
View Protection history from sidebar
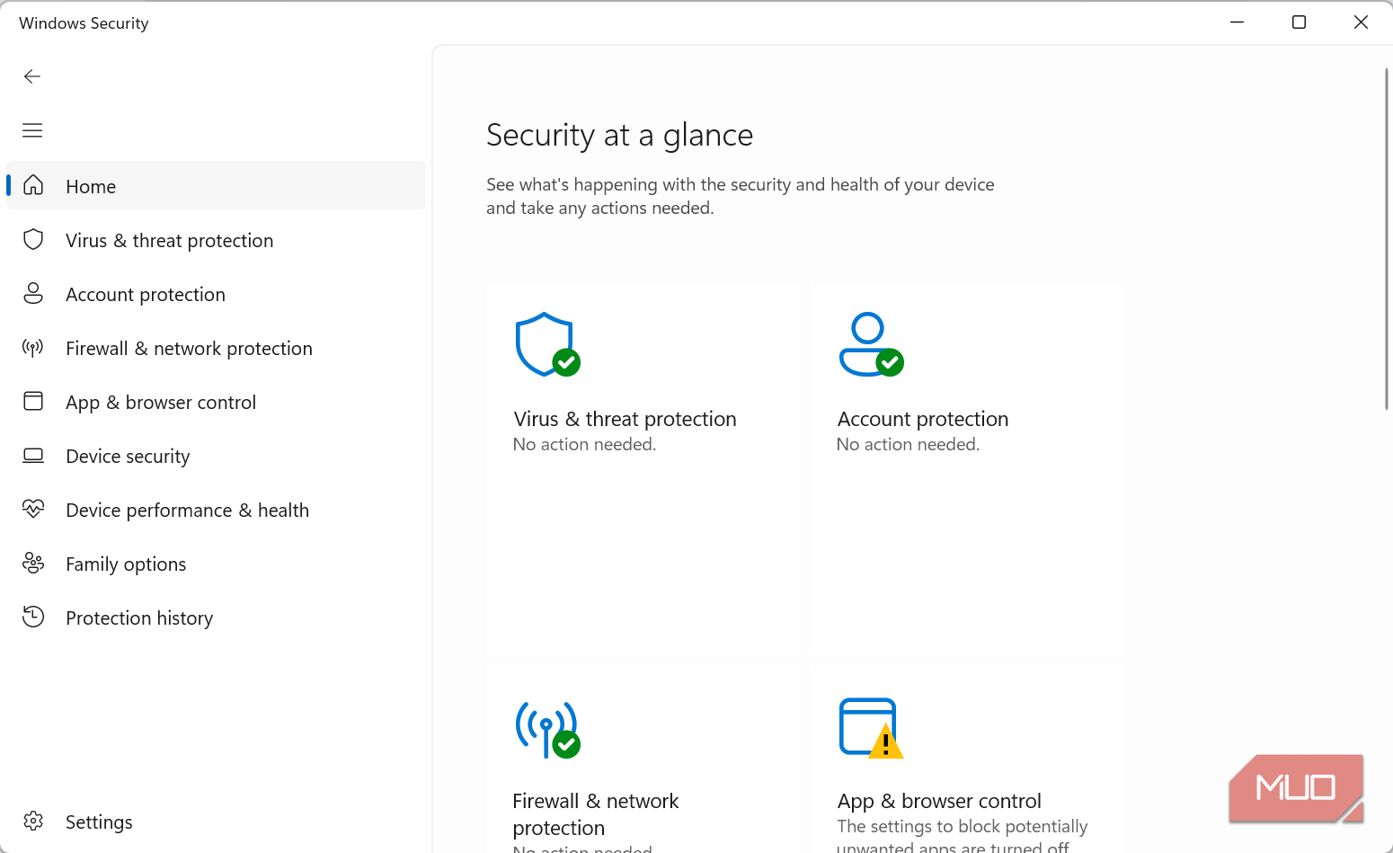click(216, 618)
